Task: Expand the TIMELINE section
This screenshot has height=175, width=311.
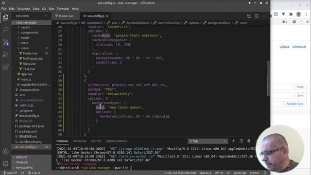Action: click(x=31, y=162)
